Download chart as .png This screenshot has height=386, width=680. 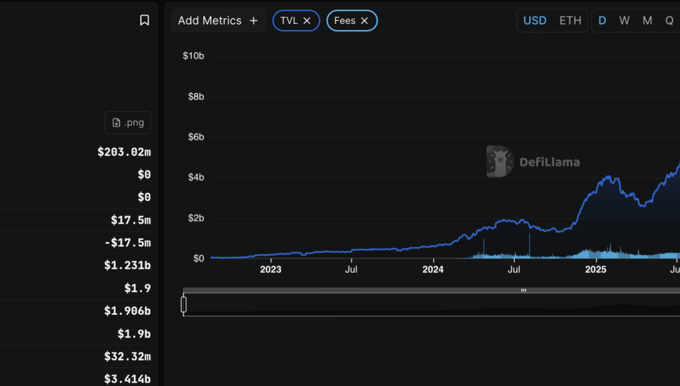pos(128,122)
